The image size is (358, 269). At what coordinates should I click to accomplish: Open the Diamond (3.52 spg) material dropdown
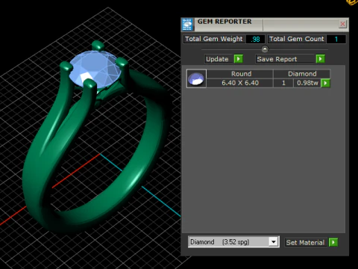(233, 242)
